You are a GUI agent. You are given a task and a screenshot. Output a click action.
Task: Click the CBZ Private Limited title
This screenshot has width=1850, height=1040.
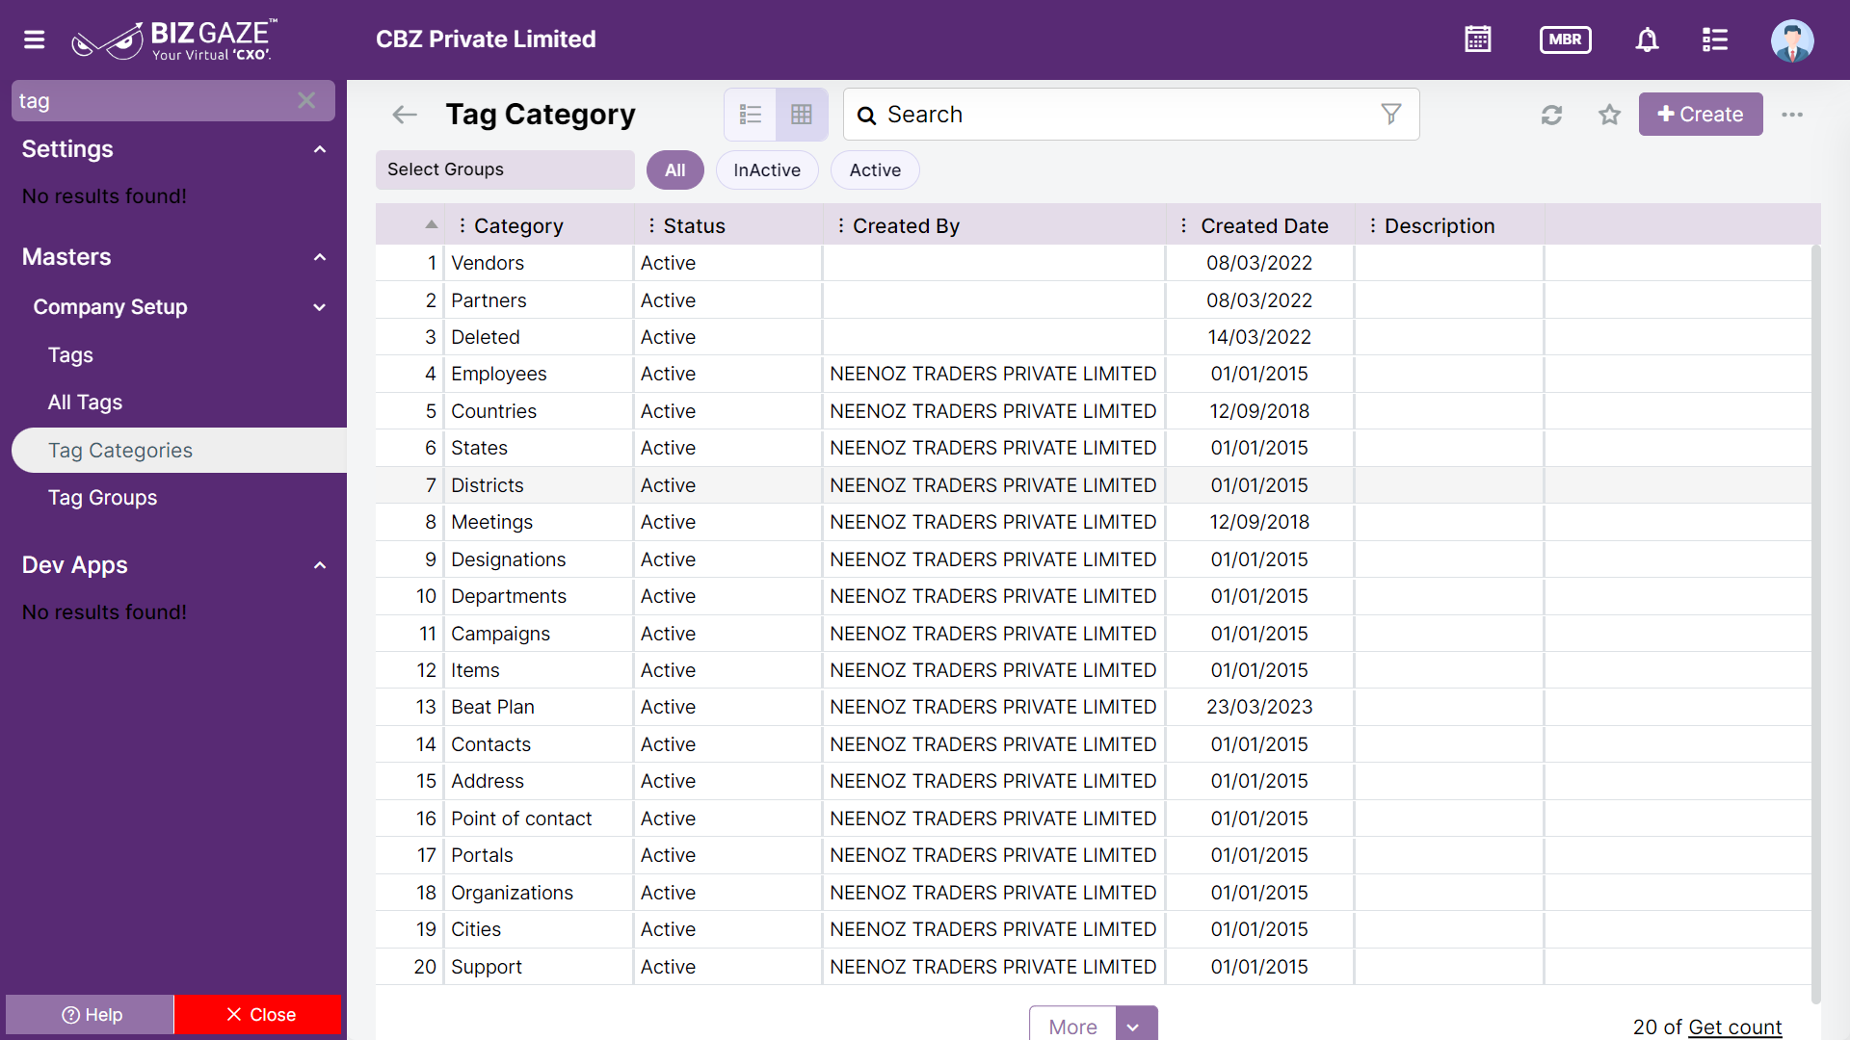click(486, 39)
